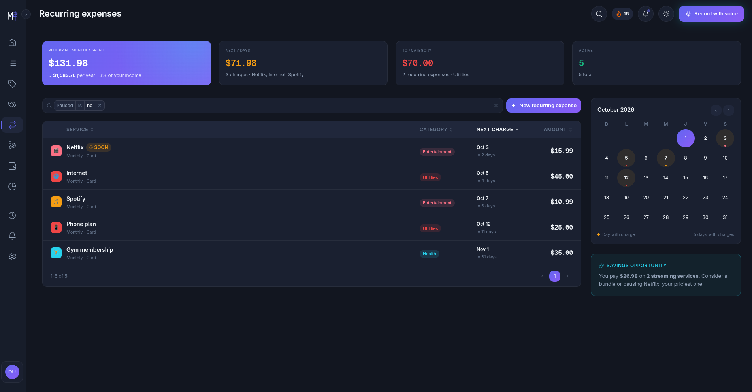Go to next table page
This screenshot has width=752, height=392.
567,276
